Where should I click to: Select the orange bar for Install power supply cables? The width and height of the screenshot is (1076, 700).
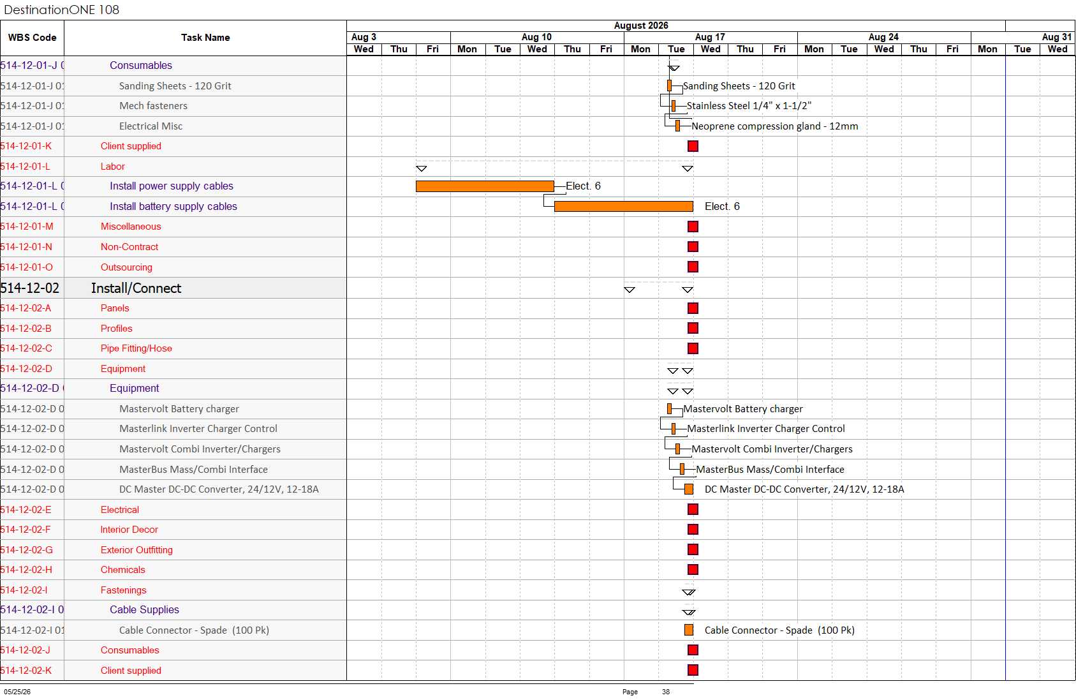point(485,186)
